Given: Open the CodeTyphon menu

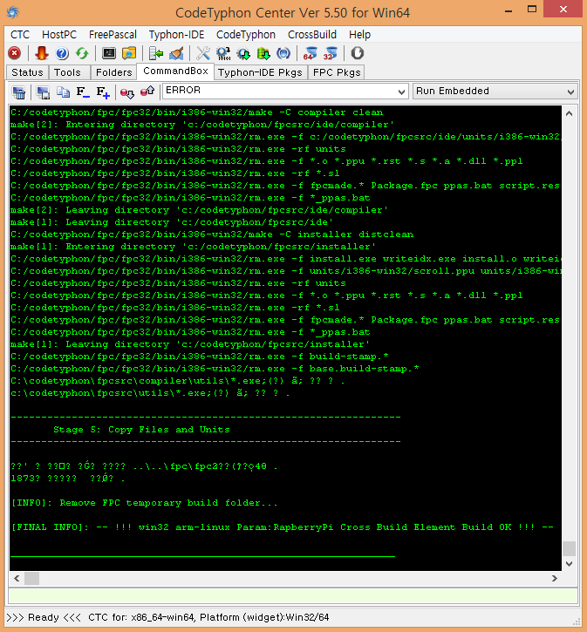Looking at the screenshot, I should (x=246, y=35).
